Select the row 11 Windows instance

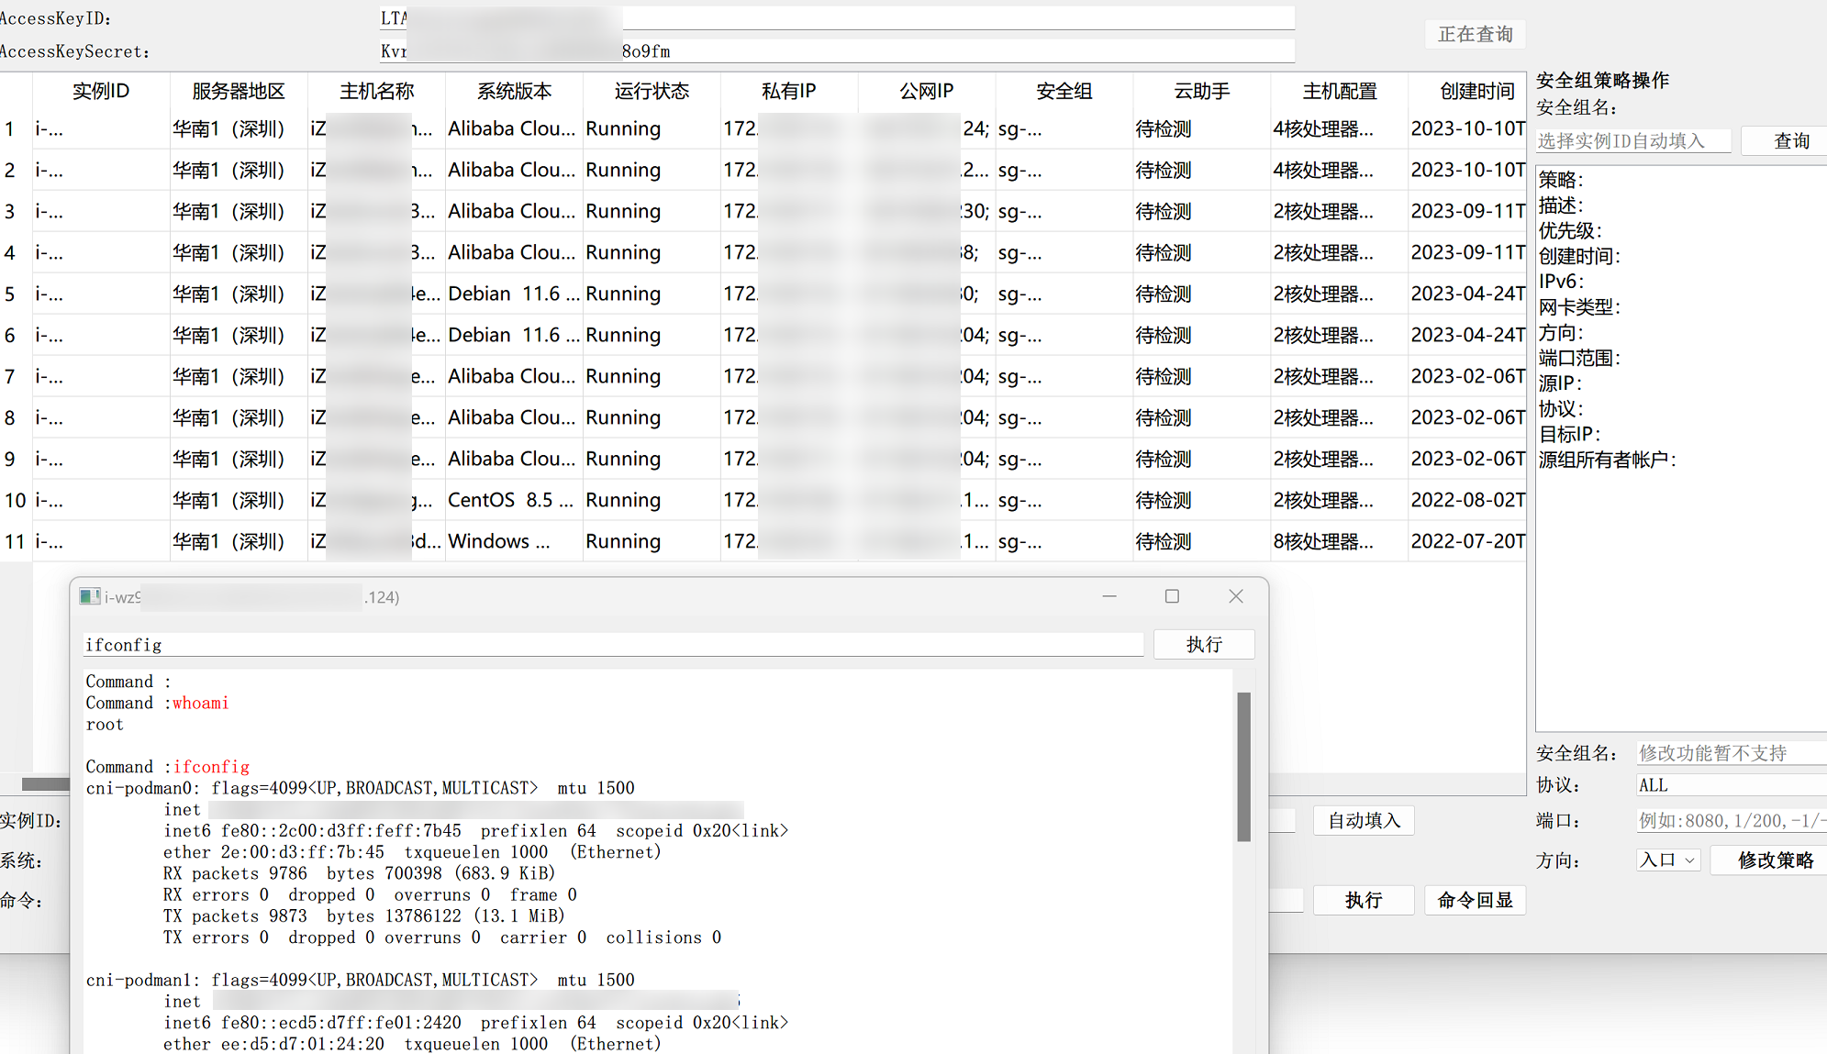[498, 542]
